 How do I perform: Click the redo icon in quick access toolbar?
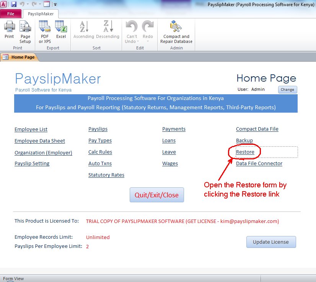click(x=34, y=4)
